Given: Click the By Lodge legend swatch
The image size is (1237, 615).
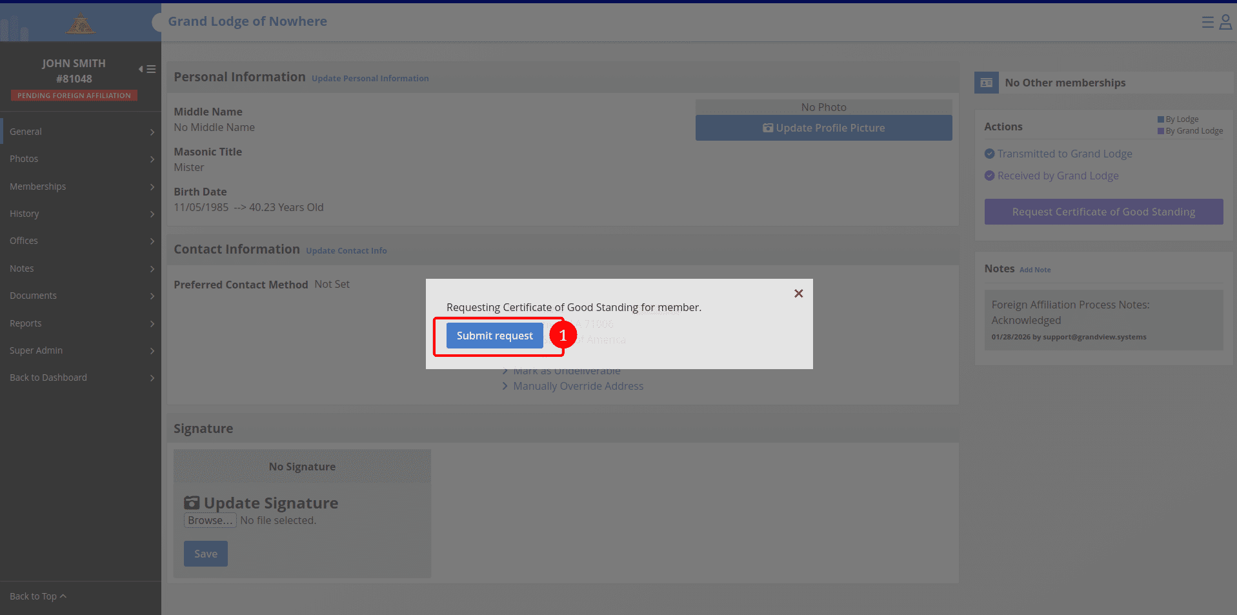Looking at the screenshot, I should [x=1161, y=119].
